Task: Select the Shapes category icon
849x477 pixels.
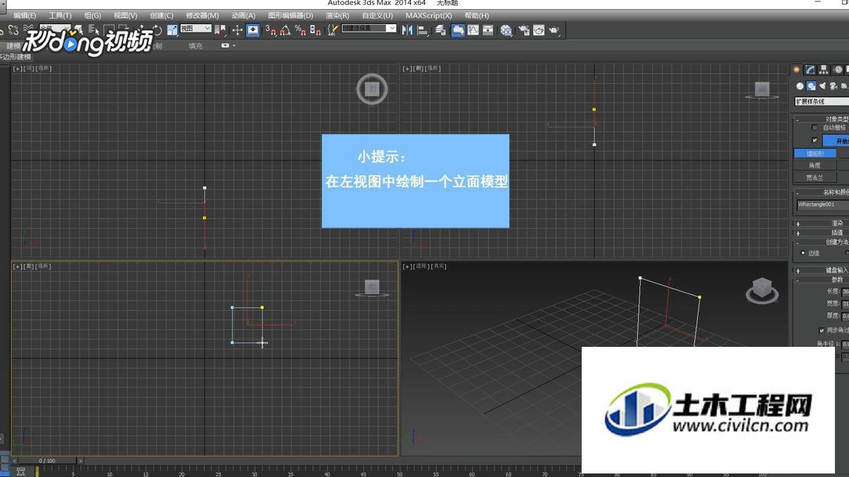Action: point(811,86)
